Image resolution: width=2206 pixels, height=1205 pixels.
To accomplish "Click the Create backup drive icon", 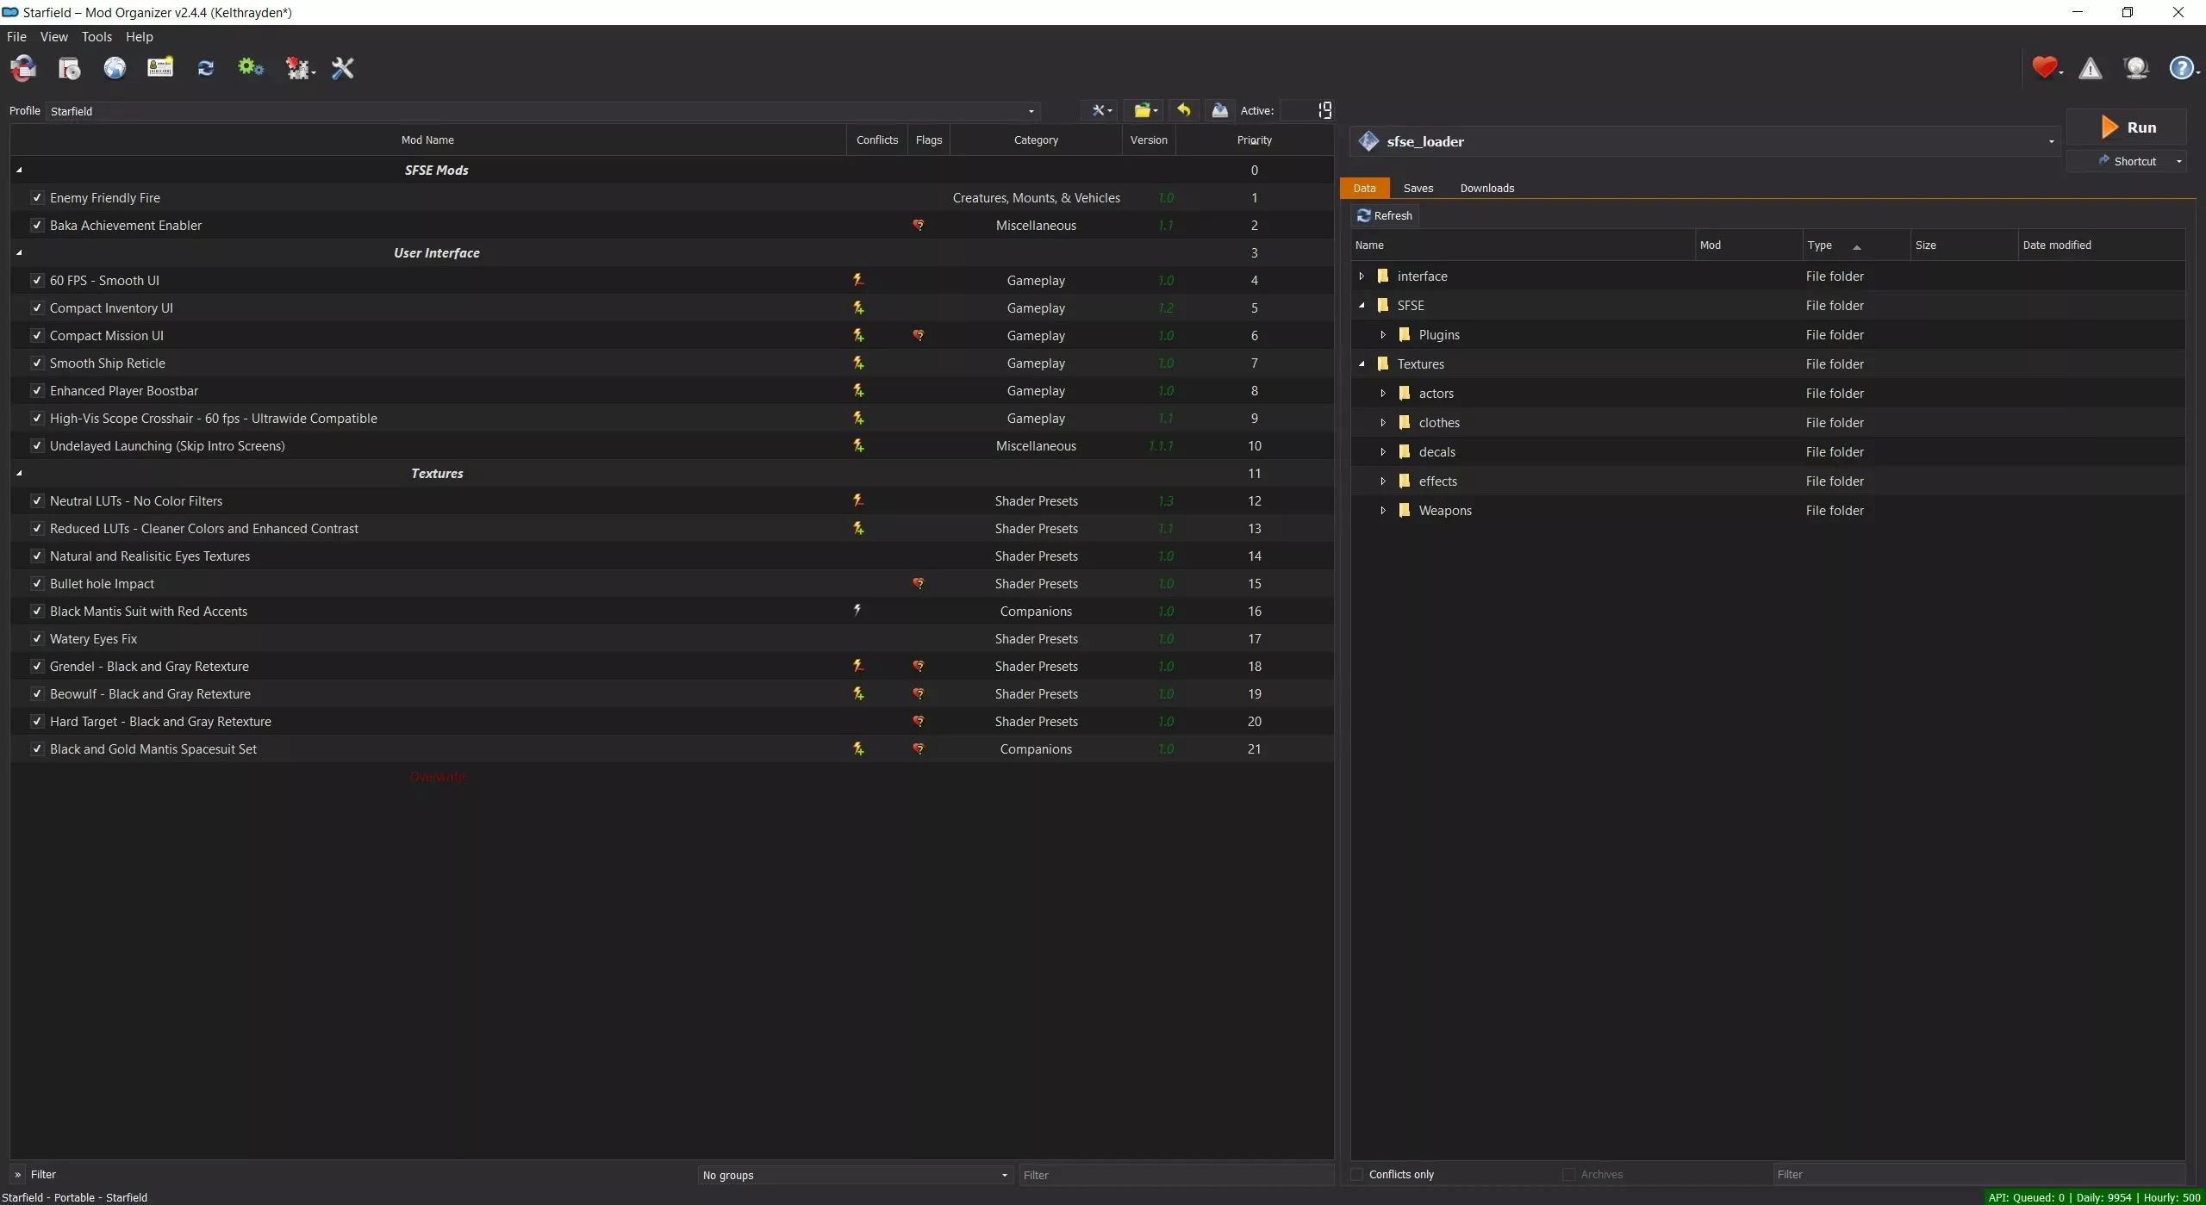I will [1219, 110].
